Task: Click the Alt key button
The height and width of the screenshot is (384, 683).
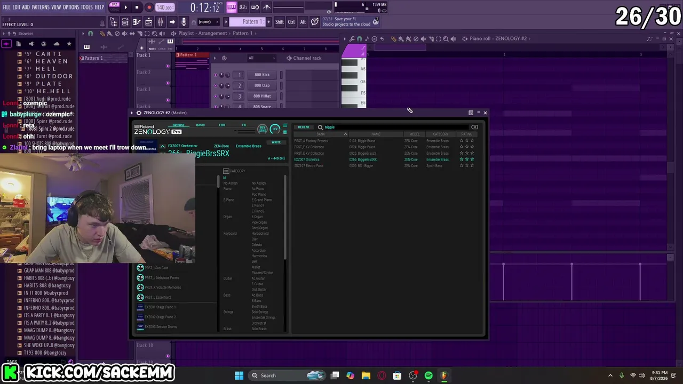Action: point(303,22)
